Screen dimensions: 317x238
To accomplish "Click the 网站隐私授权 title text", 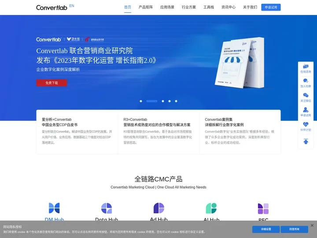I will click(x=12, y=227).
